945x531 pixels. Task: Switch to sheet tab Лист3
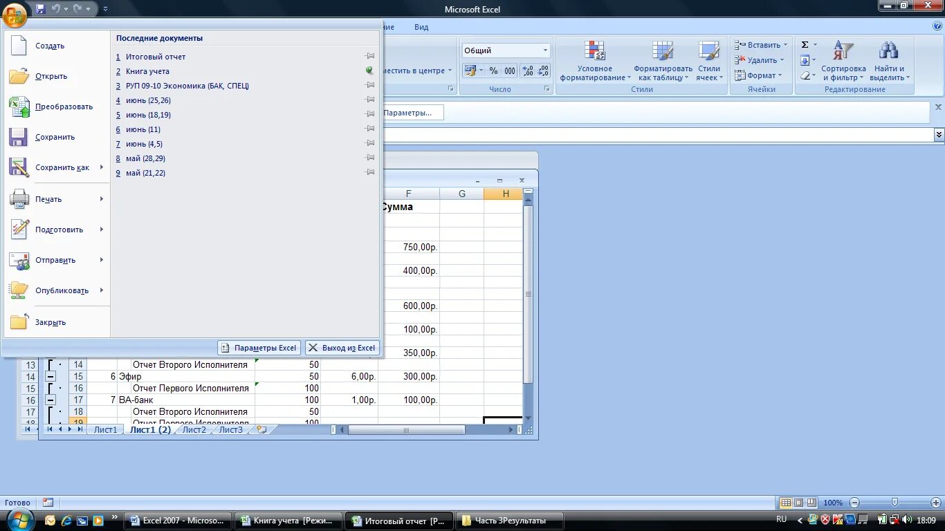click(231, 429)
